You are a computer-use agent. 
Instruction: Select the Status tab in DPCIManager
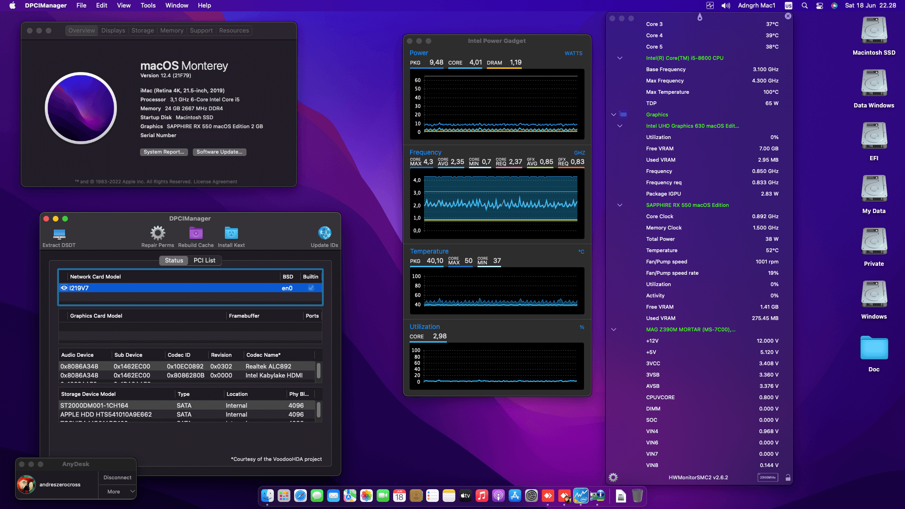pyautogui.click(x=174, y=260)
